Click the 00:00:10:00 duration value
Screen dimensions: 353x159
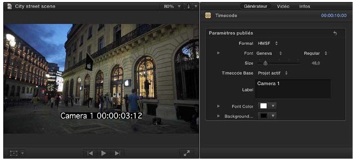(x=334, y=15)
